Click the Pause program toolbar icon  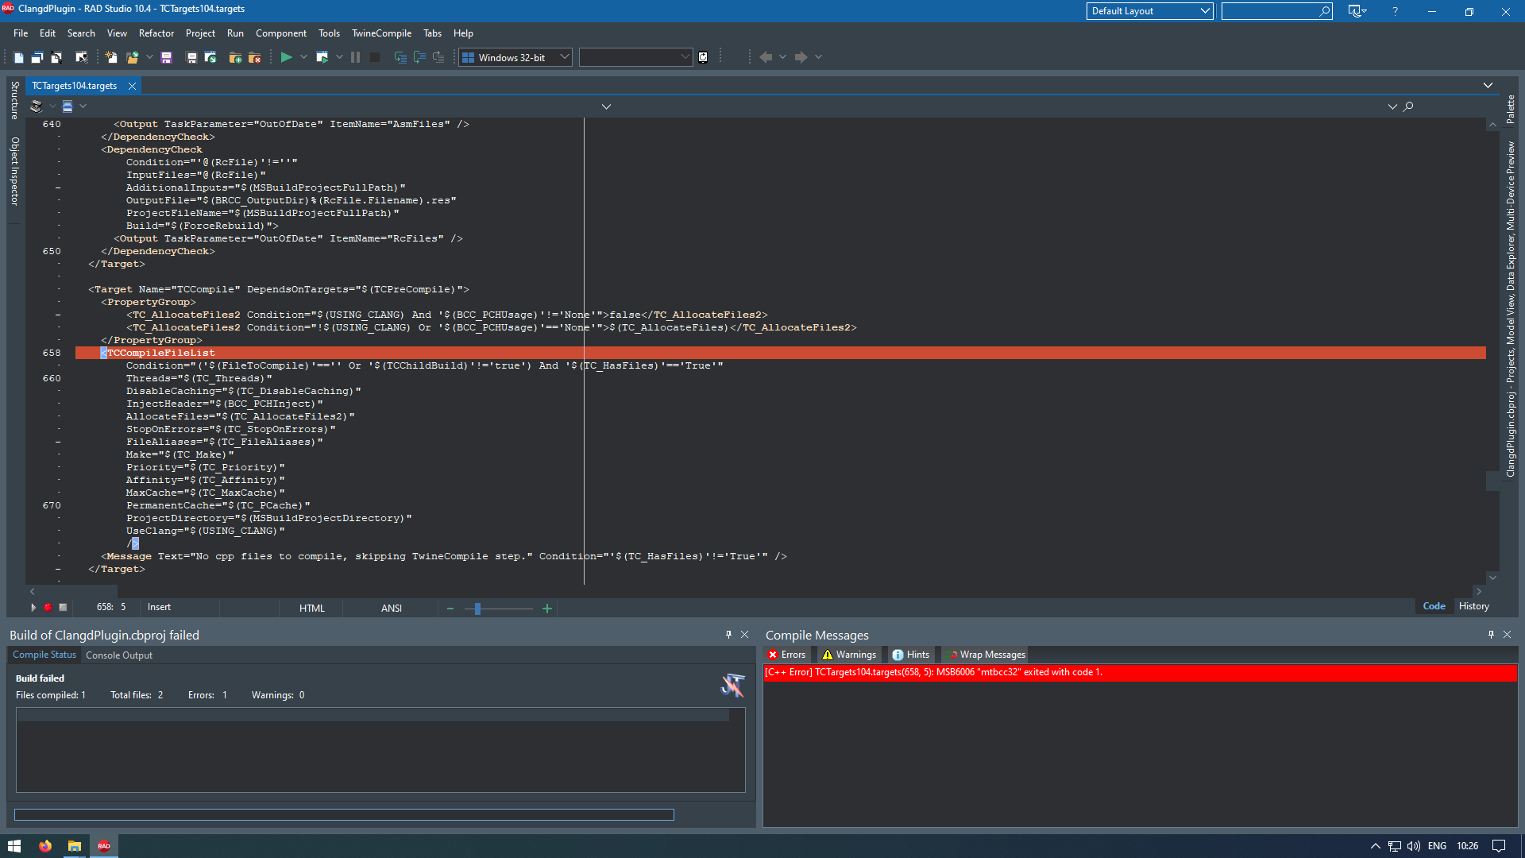(355, 57)
